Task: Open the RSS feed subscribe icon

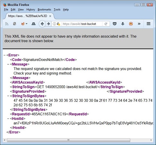Action: (7, 24)
